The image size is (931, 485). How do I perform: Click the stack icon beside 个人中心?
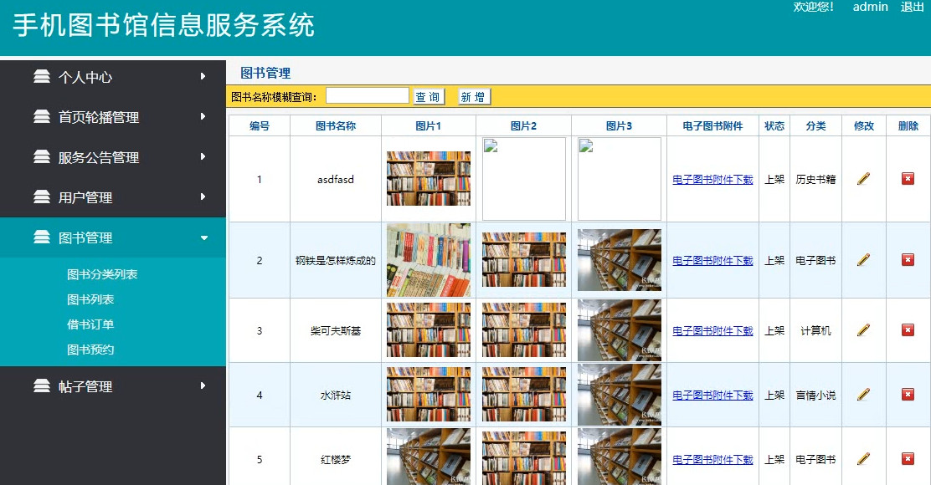(x=42, y=76)
